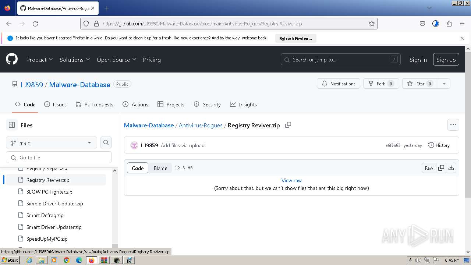
Task: Fork the repository
Action: (381, 84)
